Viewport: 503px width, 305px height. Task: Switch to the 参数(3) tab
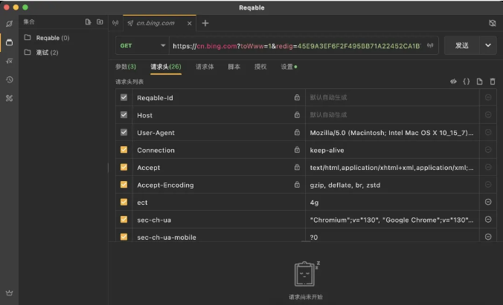click(x=126, y=67)
